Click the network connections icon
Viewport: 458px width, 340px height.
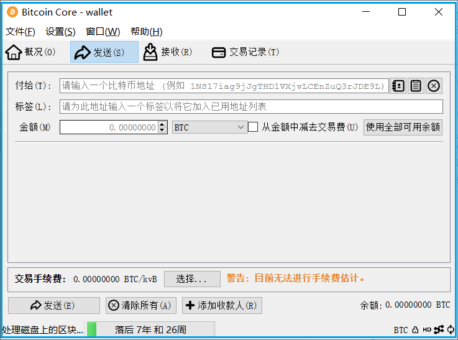coord(439,330)
